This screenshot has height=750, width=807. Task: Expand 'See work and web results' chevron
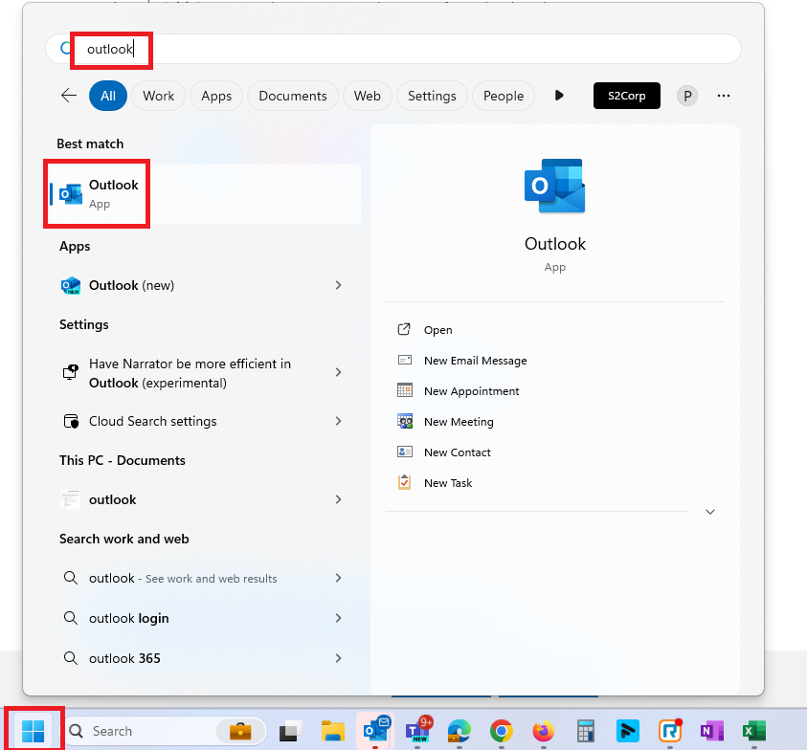[338, 578]
